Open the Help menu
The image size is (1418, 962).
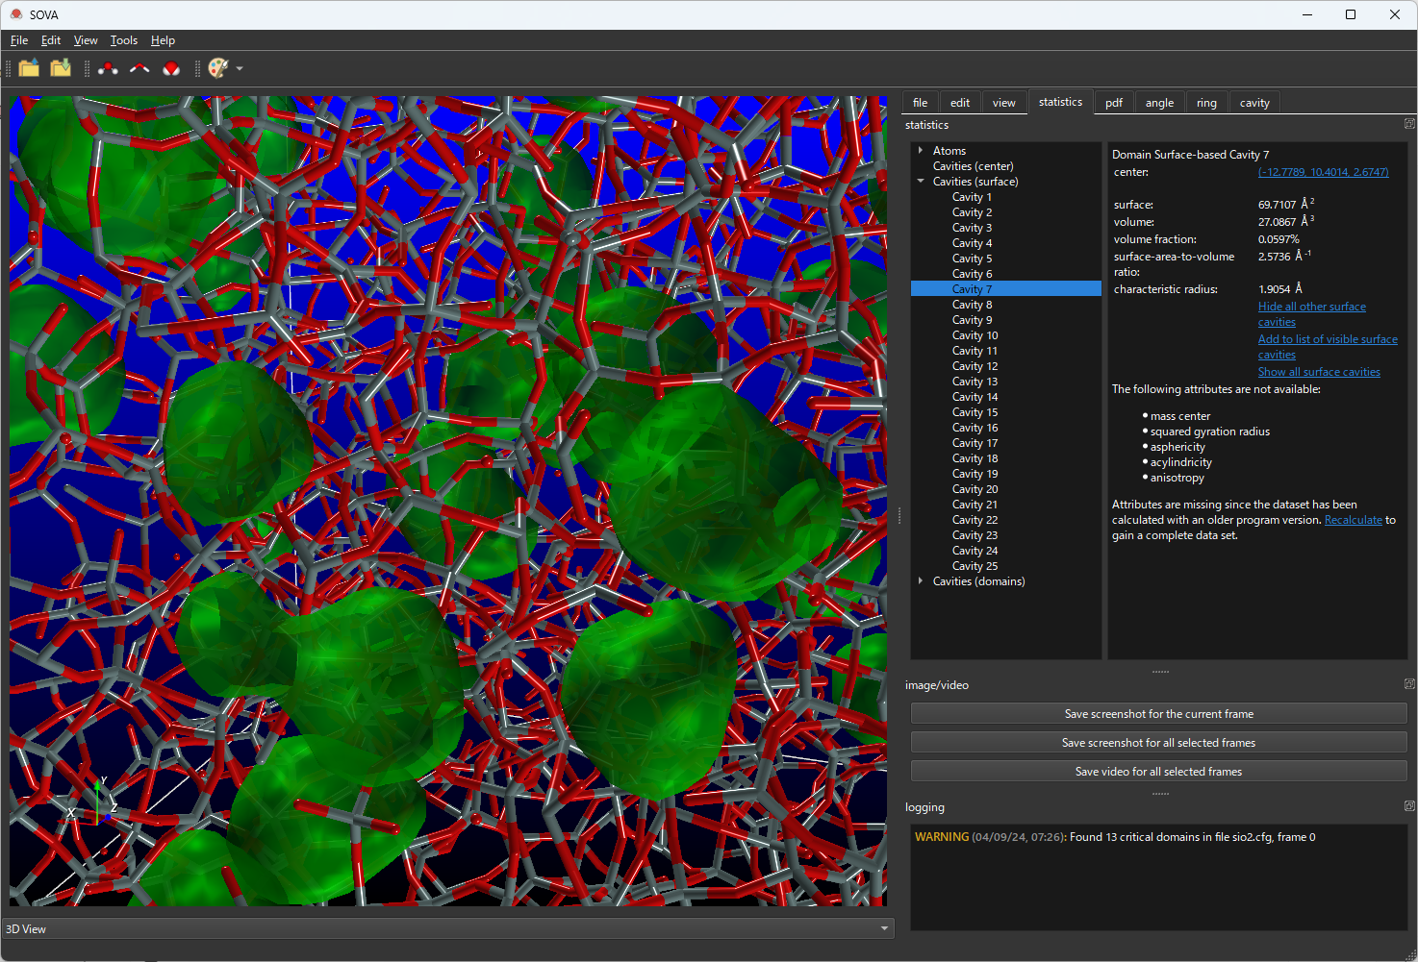163,40
